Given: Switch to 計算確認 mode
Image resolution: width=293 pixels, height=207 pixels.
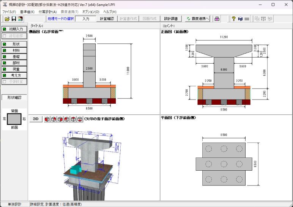Looking at the screenshot, I should coord(107,19).
